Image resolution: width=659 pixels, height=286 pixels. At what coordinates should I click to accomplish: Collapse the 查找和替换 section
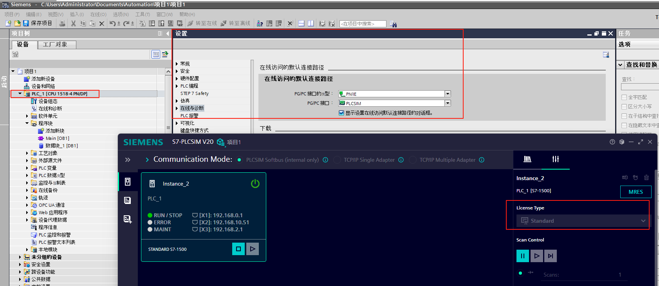tap(621, 65)
